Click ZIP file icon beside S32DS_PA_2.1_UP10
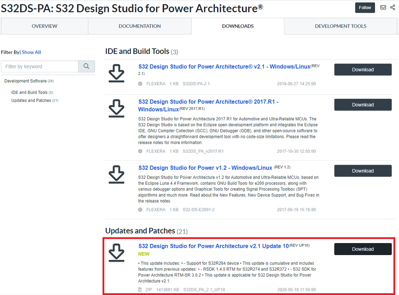Screen dimensions: 399x295 [x=140, y=290]
